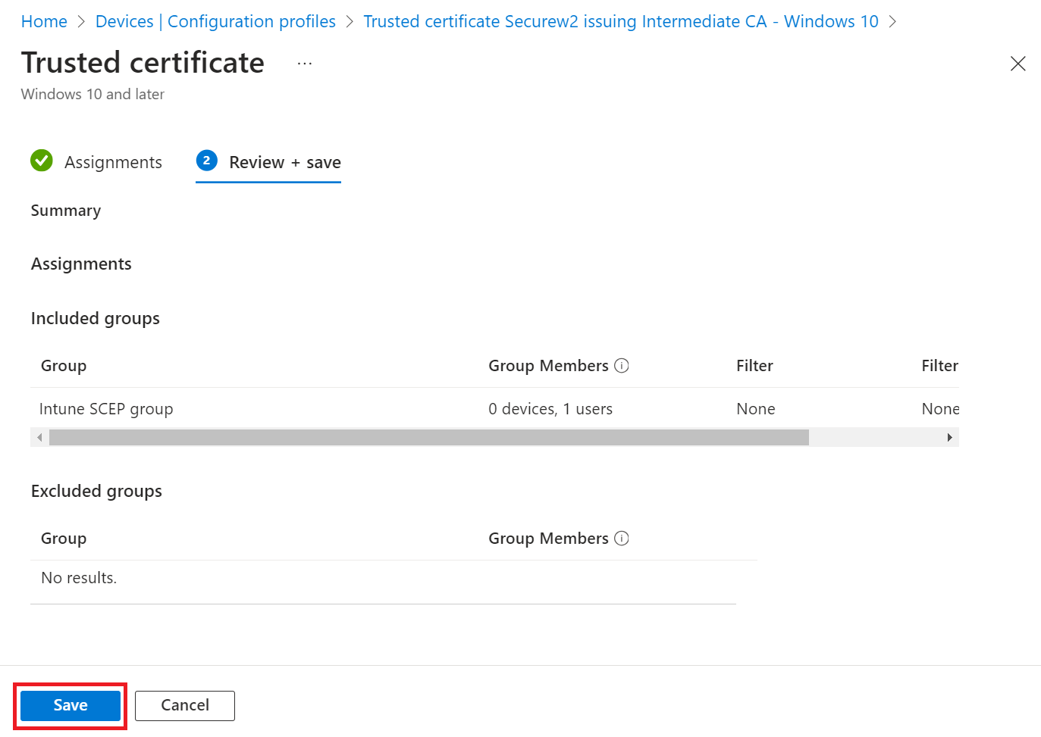Click the included groups horizontal scrollbar thumb

point(428,437)
